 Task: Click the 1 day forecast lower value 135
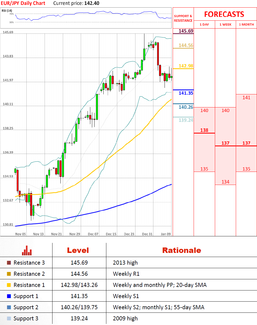[204, 169]
